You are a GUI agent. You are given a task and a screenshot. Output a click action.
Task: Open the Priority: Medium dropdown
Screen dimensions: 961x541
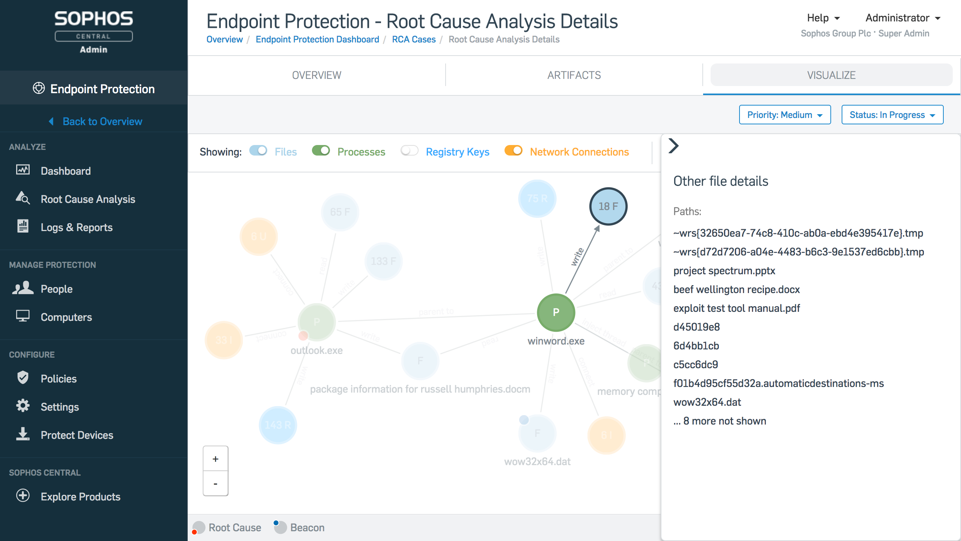pyautogui.click(x=785, y=115)
